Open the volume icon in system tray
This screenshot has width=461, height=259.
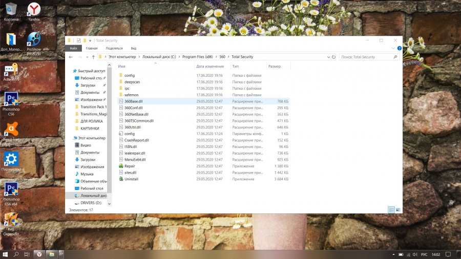pos(415,254)
